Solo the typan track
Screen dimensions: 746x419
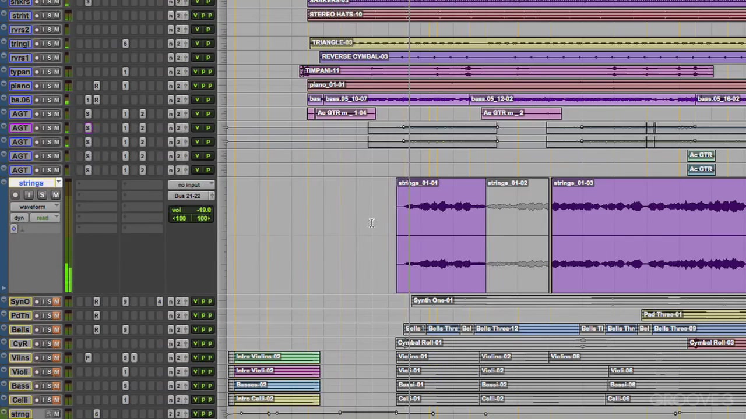pyautogui.click(x=50, y=72)
